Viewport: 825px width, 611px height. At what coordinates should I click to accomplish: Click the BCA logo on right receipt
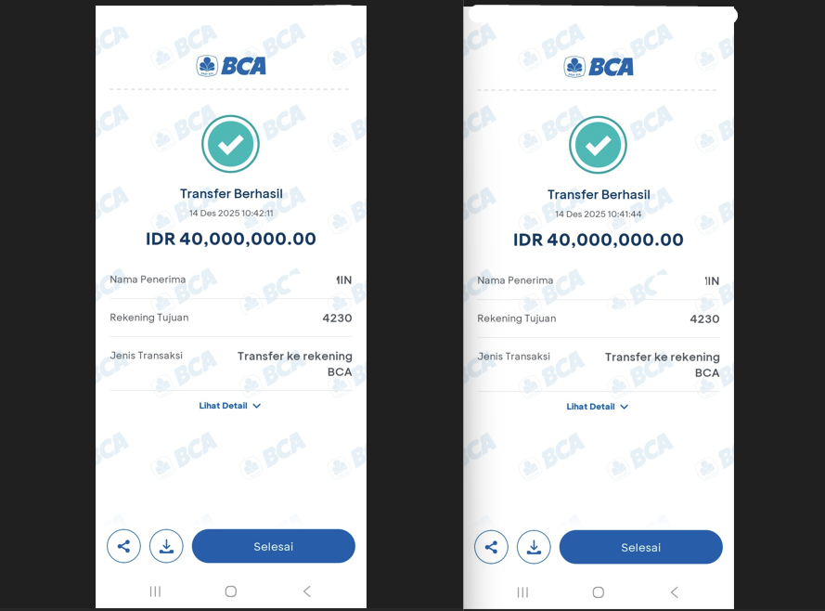tap(599, 66)
